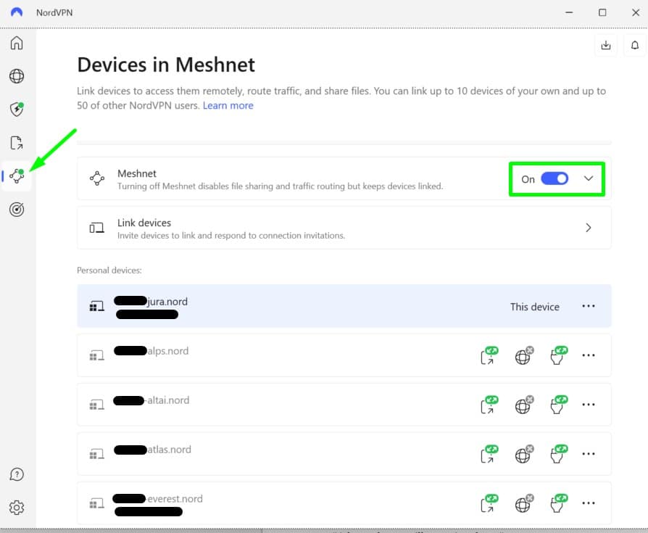Toggle remote access permission for everest.nord
648x533 pixels.
coord(559,503)
